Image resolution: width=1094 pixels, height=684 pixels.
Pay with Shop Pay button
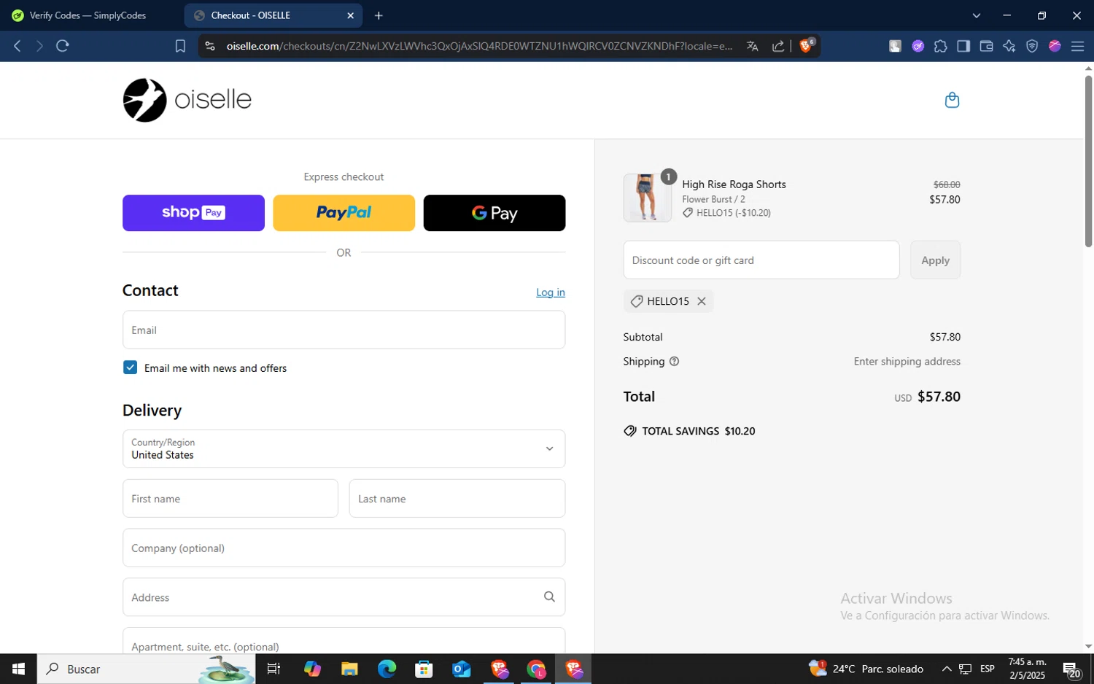tap(193, 213)
